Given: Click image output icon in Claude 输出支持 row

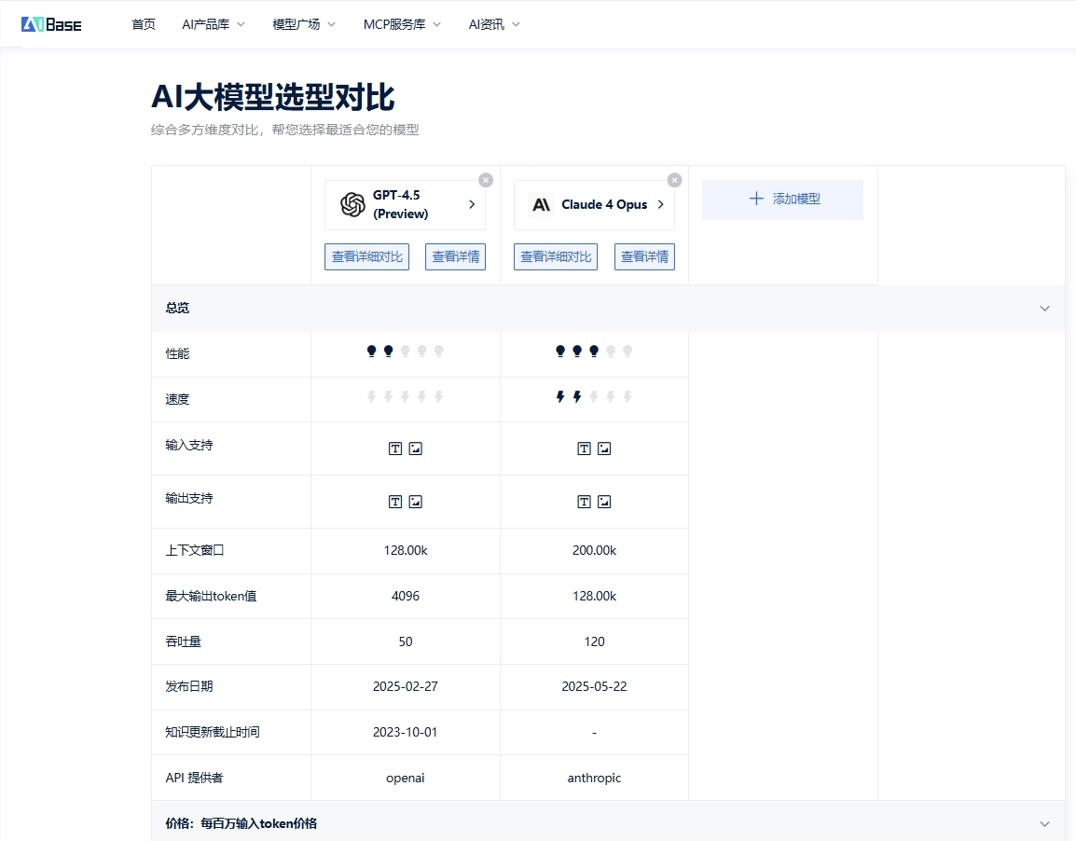Looking at the screenshot, I should pyautogui.click(x=604, y=503).
